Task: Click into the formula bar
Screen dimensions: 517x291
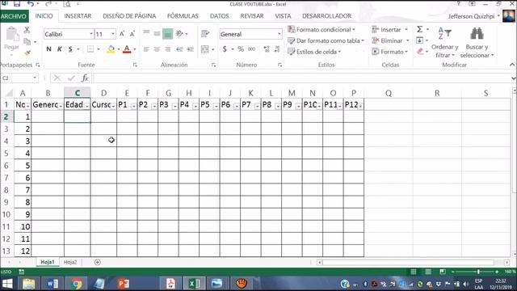Action: pos(301,78)
